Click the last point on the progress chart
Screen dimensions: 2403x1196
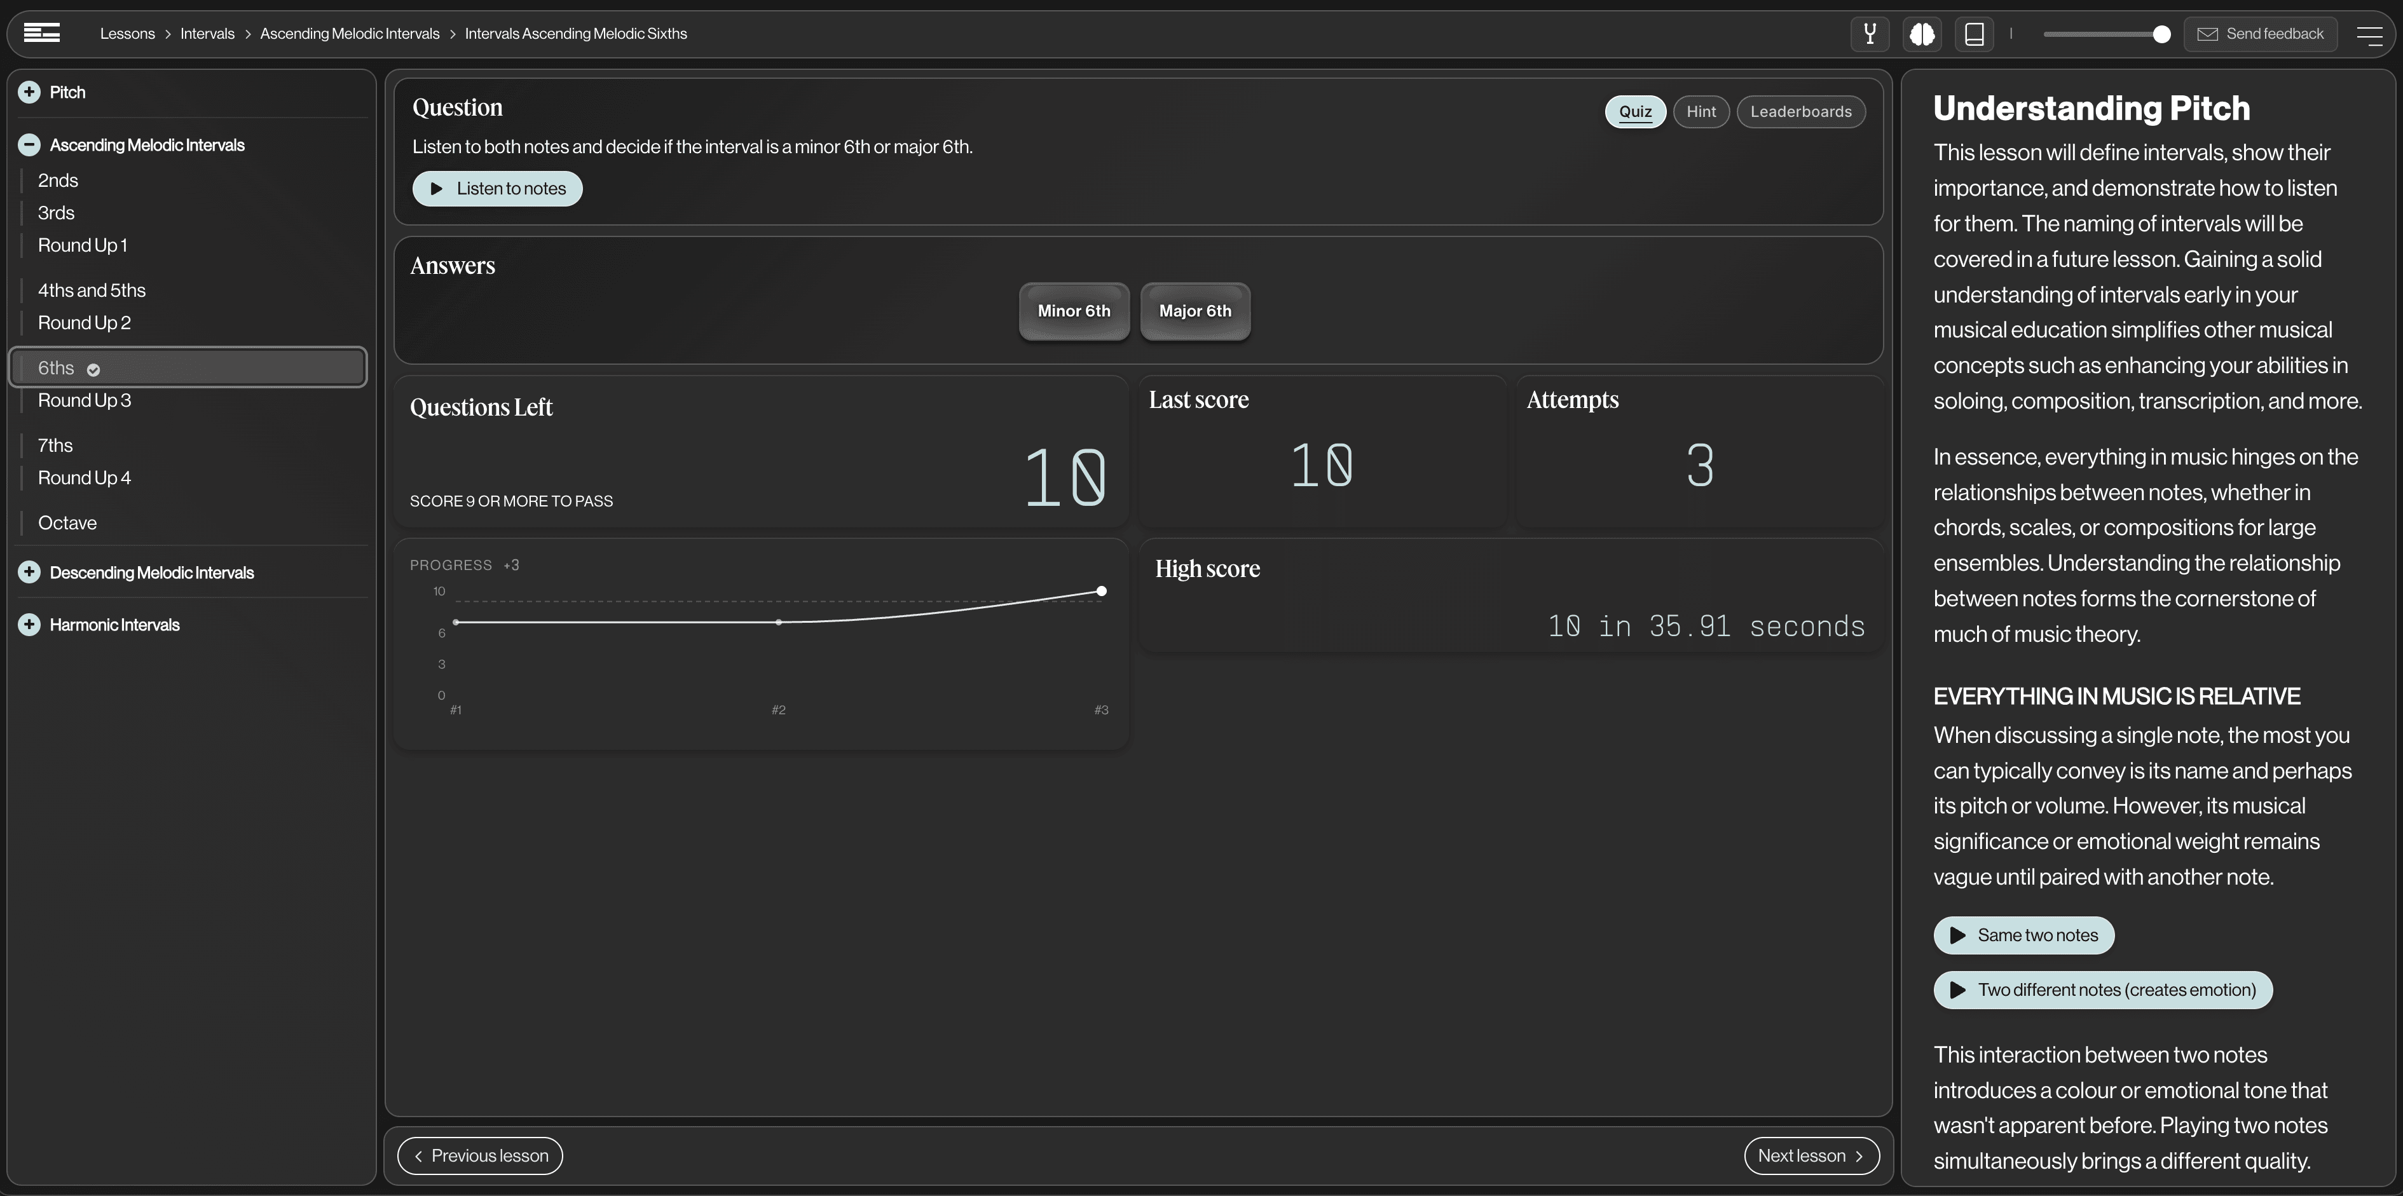coord(1102,591)
